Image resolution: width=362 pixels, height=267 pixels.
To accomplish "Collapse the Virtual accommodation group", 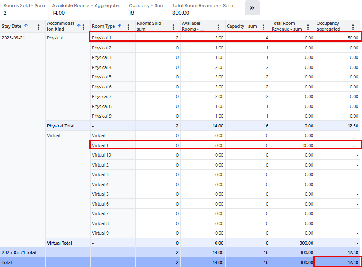I will coord(53,135).
